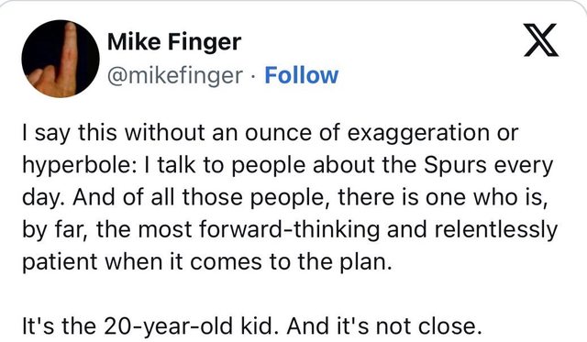The width and height of the screenshot is (587, 342).
Task: Follow the @mikefinger account
Action: coord(302,75)
